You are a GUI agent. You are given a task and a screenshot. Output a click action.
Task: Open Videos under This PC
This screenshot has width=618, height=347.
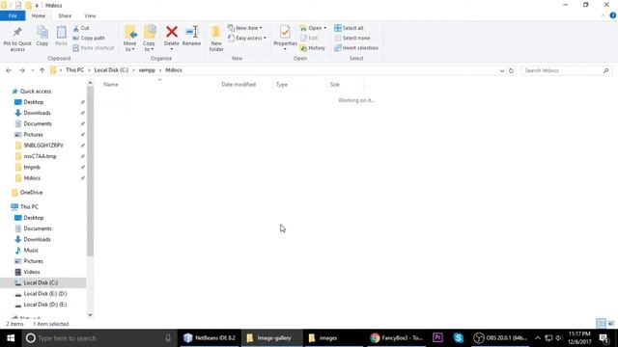tap(32, 272)
